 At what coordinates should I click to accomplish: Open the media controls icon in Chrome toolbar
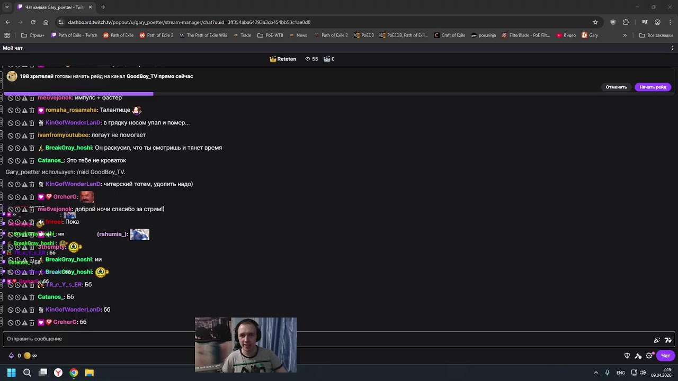tap(645, 22)
